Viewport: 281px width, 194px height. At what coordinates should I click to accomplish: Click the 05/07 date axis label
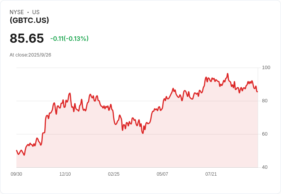point(162,174)
